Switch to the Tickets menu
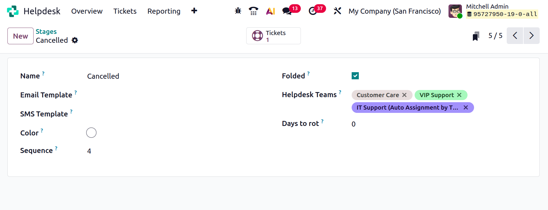 click(125, 11)
